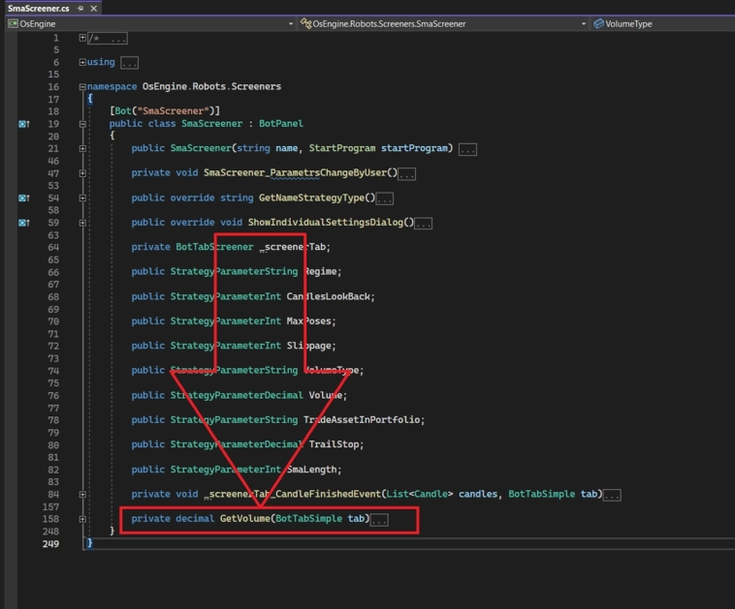735x609 pixels.
Task: Expand the GetVolume method on line 158
Action: coord(83,519)
